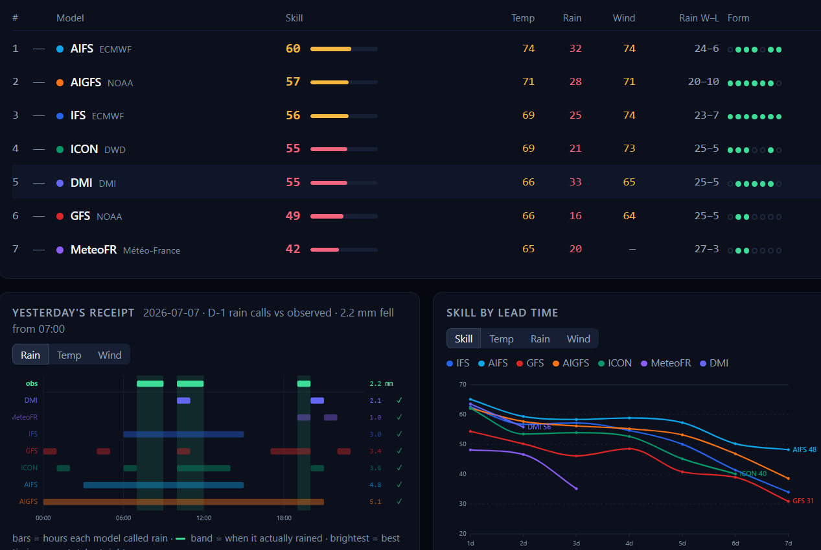Sort table by Rain column header
821x550 pixels.
(572, 18)
